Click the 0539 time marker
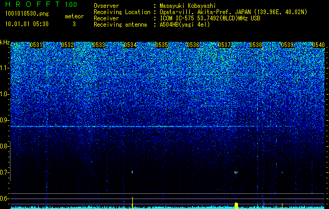Image resolution: width=329 pixels, height=209 pixels. click(287, 45)
